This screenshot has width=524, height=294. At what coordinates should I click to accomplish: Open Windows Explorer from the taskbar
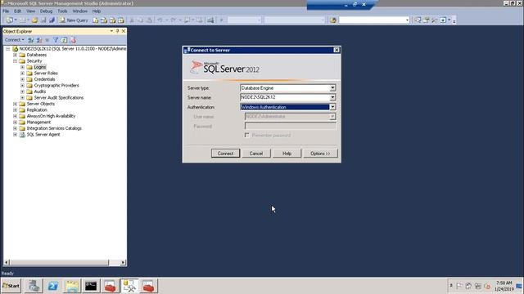(x=72, y=286)
